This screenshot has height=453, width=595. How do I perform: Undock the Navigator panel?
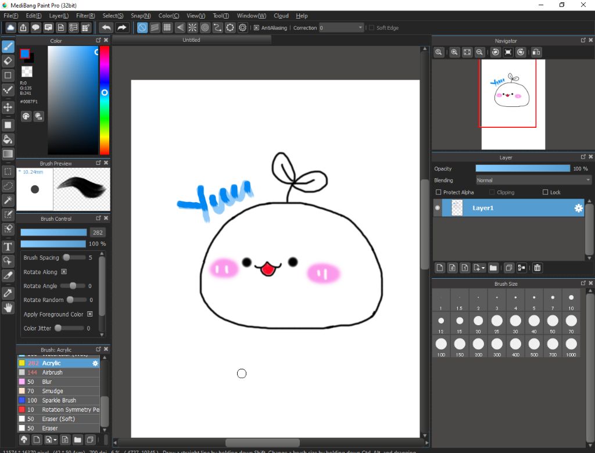pyautogui.click(x=583, y=40)
